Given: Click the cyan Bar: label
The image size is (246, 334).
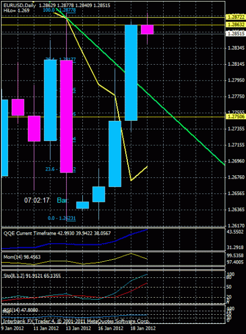Looking at the screenshot, I should click(63, 200).
